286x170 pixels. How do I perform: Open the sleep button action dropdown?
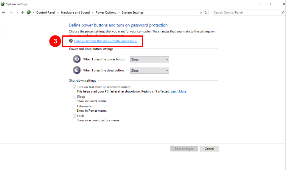pos(150,71)
